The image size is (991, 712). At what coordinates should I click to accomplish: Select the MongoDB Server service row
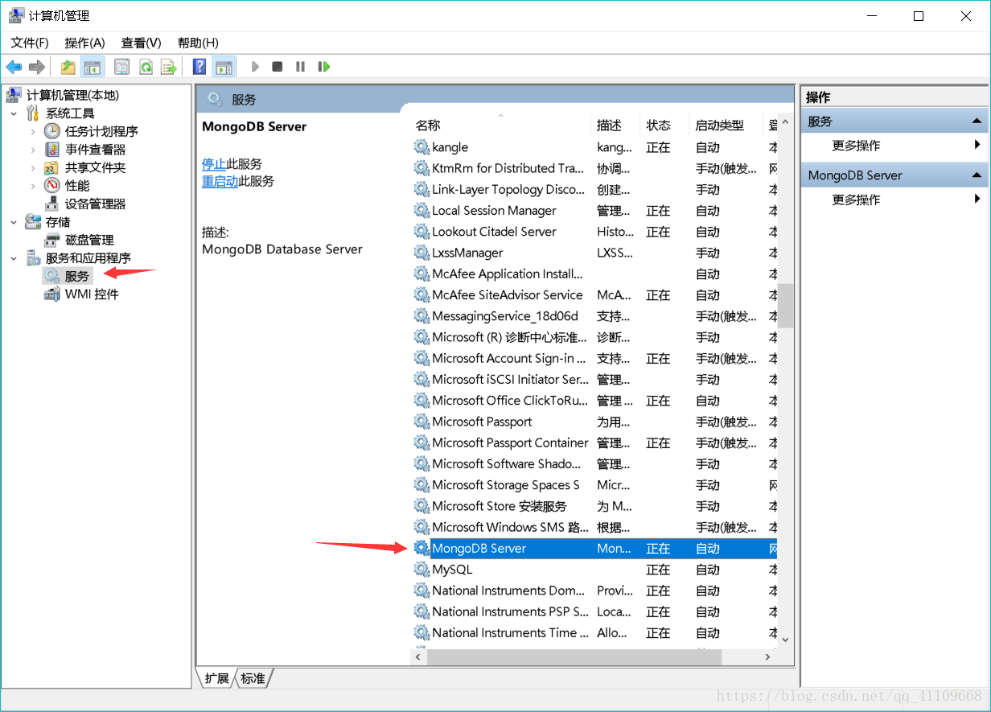tap(594, 549)
